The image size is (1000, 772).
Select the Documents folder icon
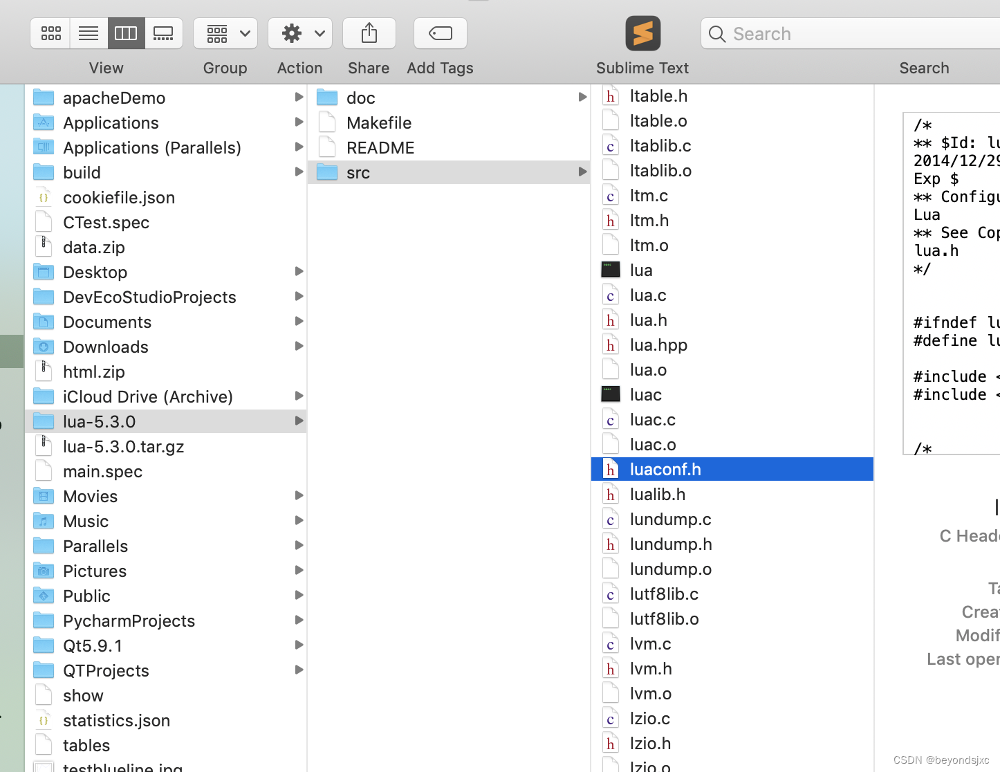click(44, 322)
